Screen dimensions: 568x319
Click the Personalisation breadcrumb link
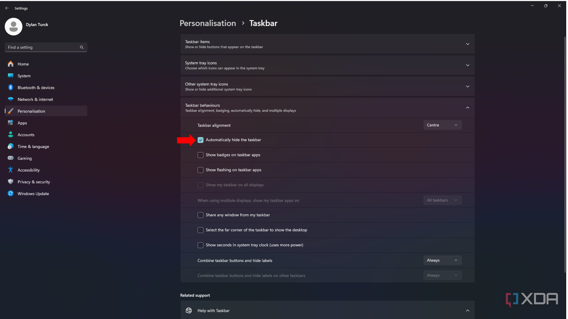[208, 23]
